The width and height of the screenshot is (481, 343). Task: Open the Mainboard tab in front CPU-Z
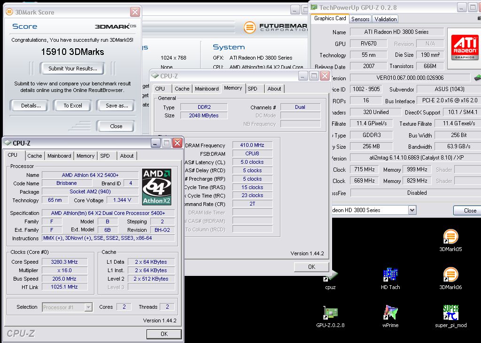59,156
